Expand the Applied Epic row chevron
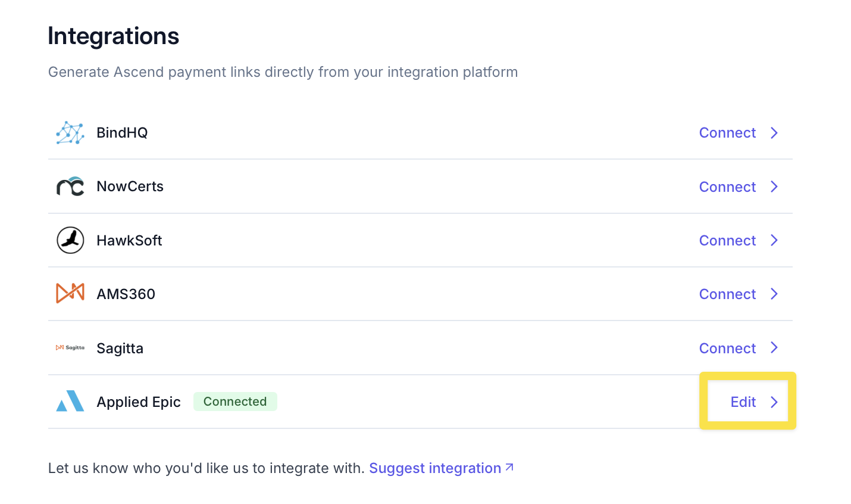 tap(774, 402)
